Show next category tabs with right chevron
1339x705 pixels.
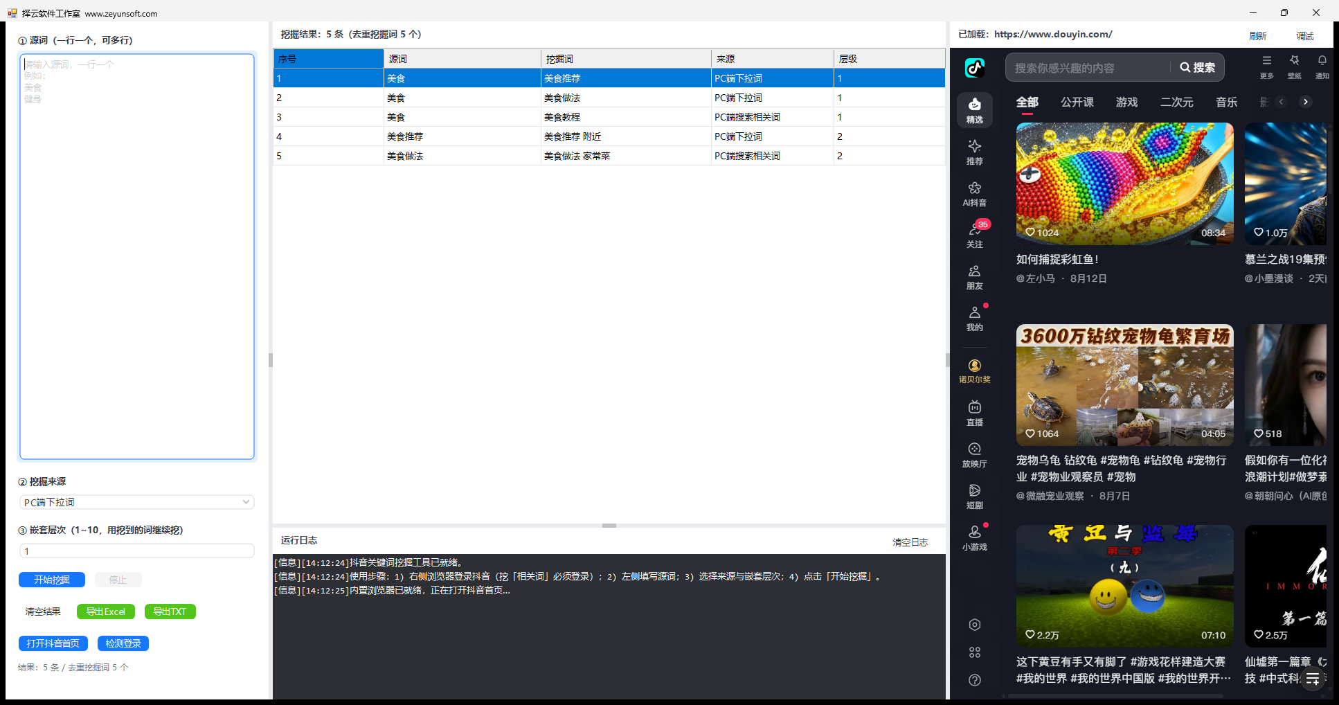[x=1306, y=102]
